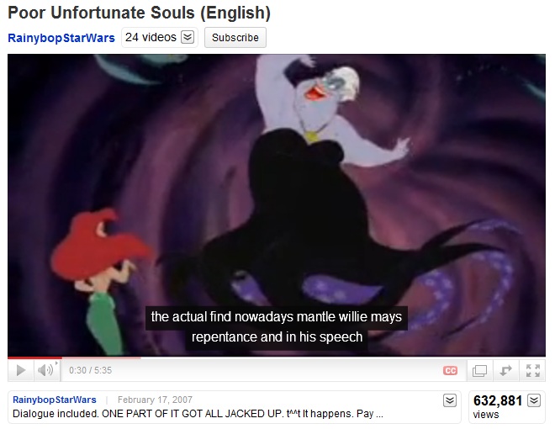Click the 632,881 views counter
Image resolution: width=555 pixels, height=429 pixels.
click(498, 406)
